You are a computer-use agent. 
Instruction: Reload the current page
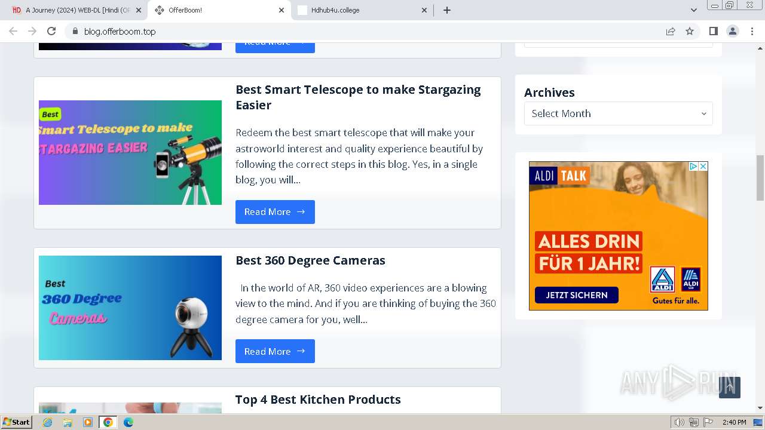pos(51,31)
